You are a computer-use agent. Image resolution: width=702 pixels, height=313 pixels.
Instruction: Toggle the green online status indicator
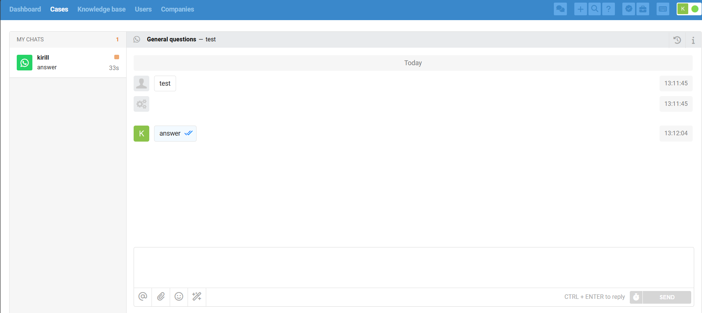(695, 9)
